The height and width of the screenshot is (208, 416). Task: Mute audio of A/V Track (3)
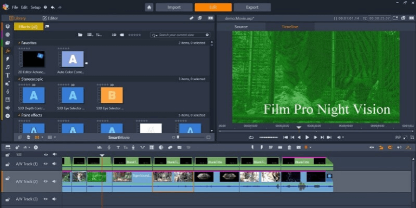point(54,199)
